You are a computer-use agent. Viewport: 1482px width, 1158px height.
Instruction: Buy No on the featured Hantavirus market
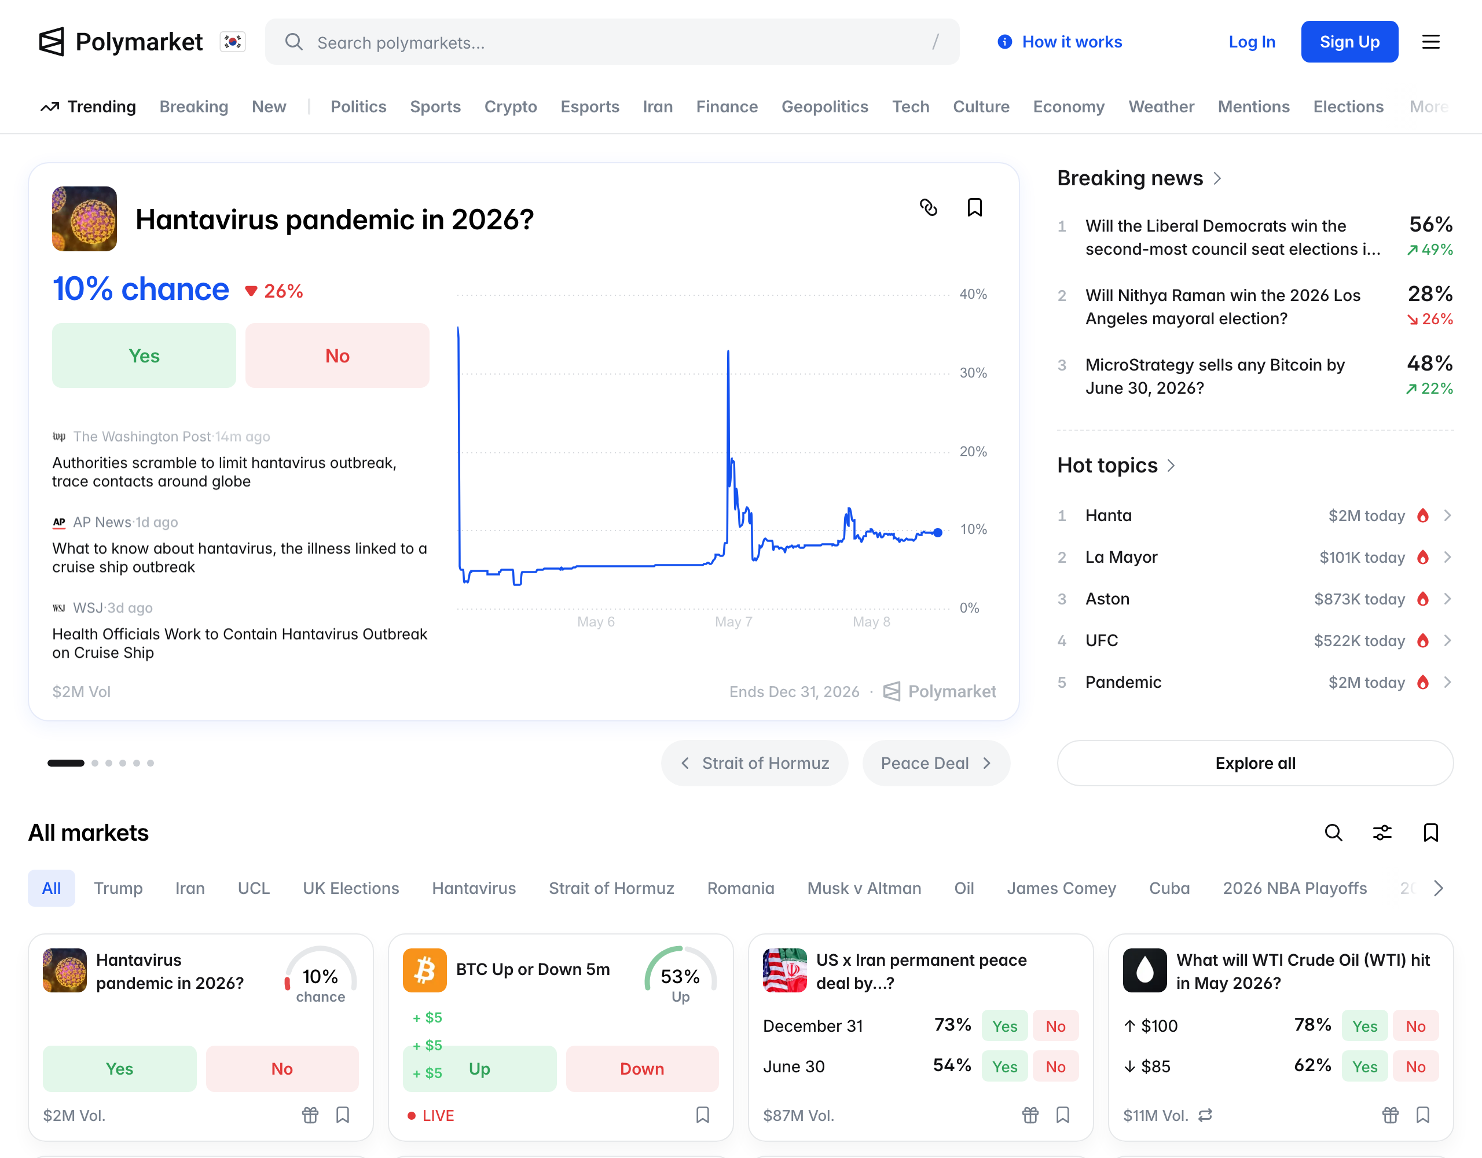click(338, 355)
